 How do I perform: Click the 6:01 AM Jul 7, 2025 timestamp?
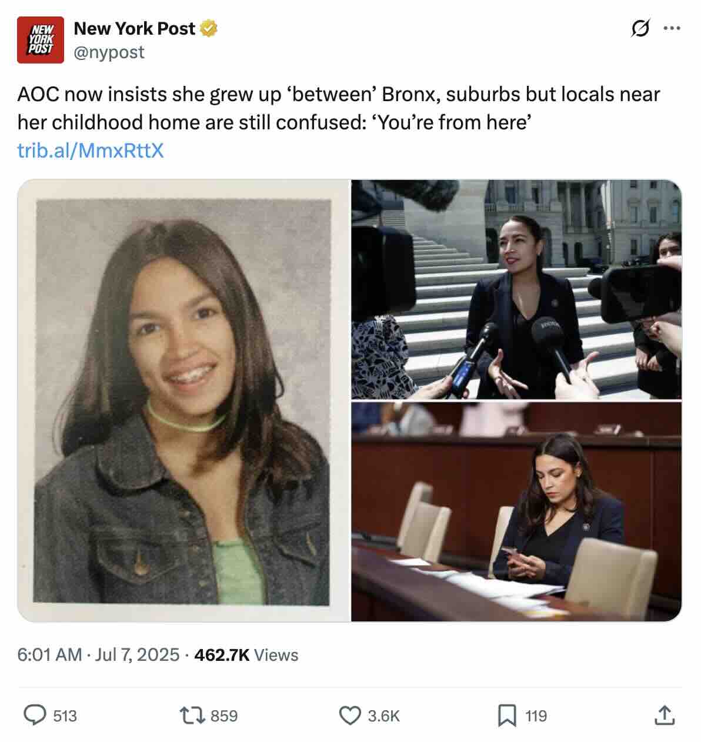click(x=98, y=654)
